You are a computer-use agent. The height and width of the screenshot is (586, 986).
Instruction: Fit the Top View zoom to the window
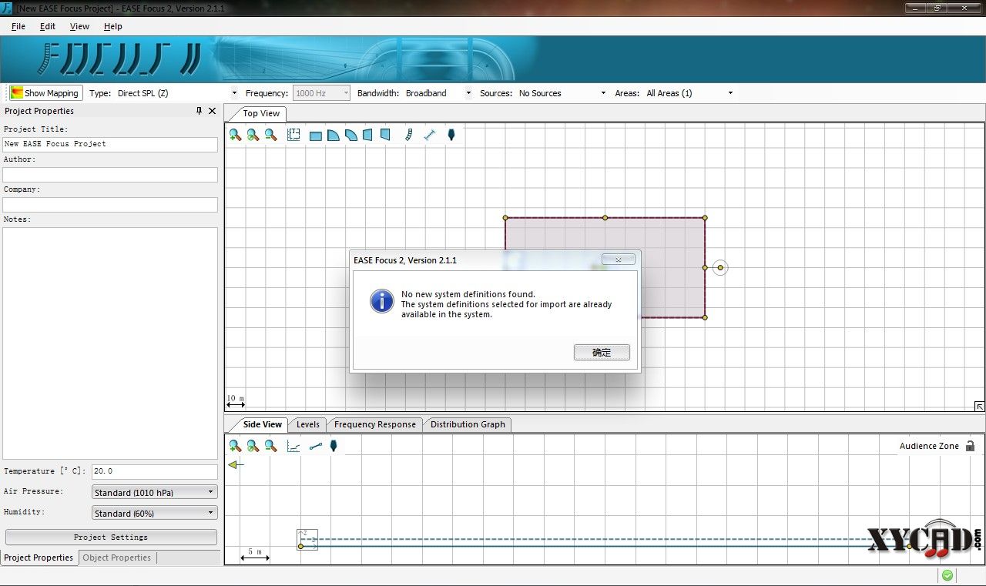click(253, 135)
